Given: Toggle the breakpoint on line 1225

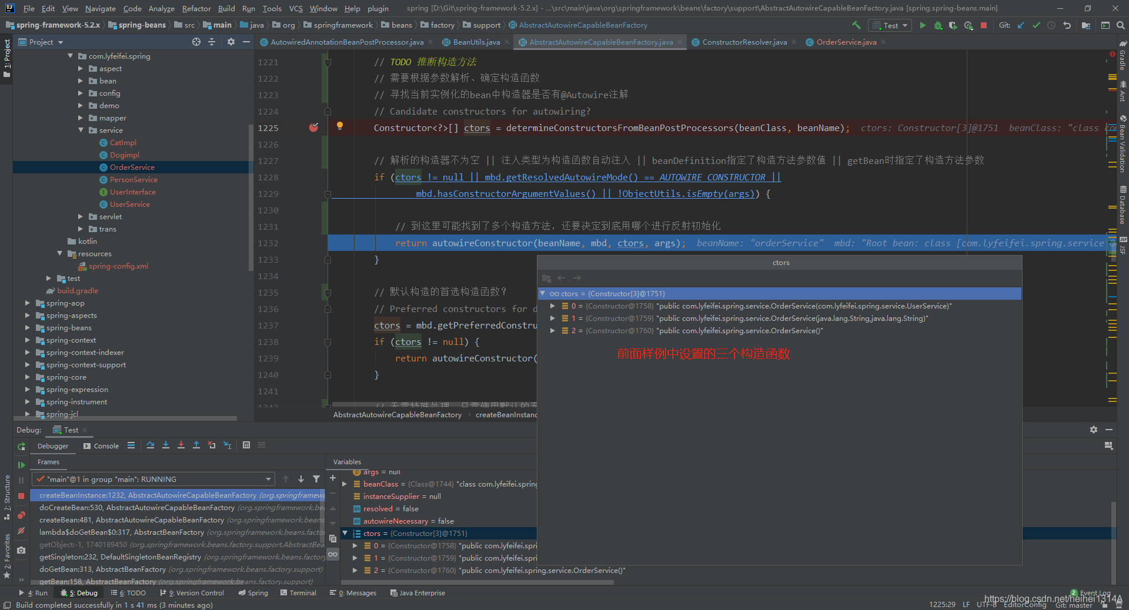Looking at the screenshot, I should [313, 128].
